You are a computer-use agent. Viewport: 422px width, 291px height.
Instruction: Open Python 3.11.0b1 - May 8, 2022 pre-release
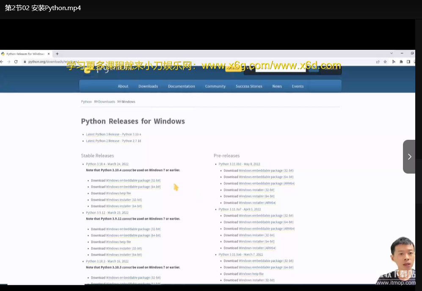[x=239, y=164]
